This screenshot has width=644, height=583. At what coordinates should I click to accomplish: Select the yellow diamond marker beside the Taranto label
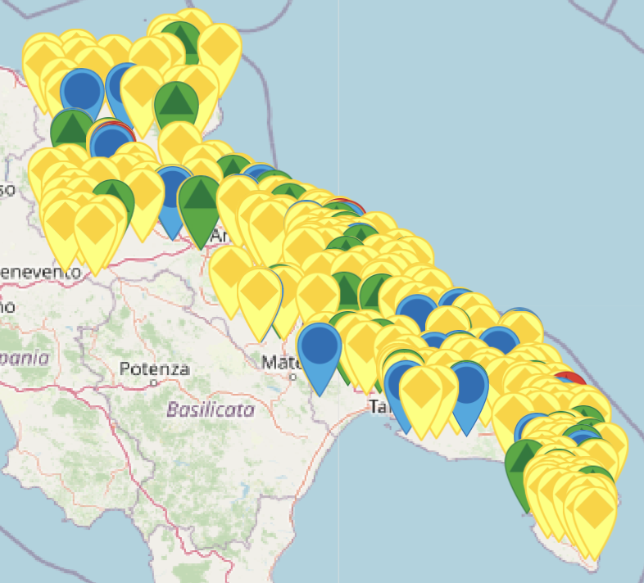pyautogui.click(x=421, y=391)
